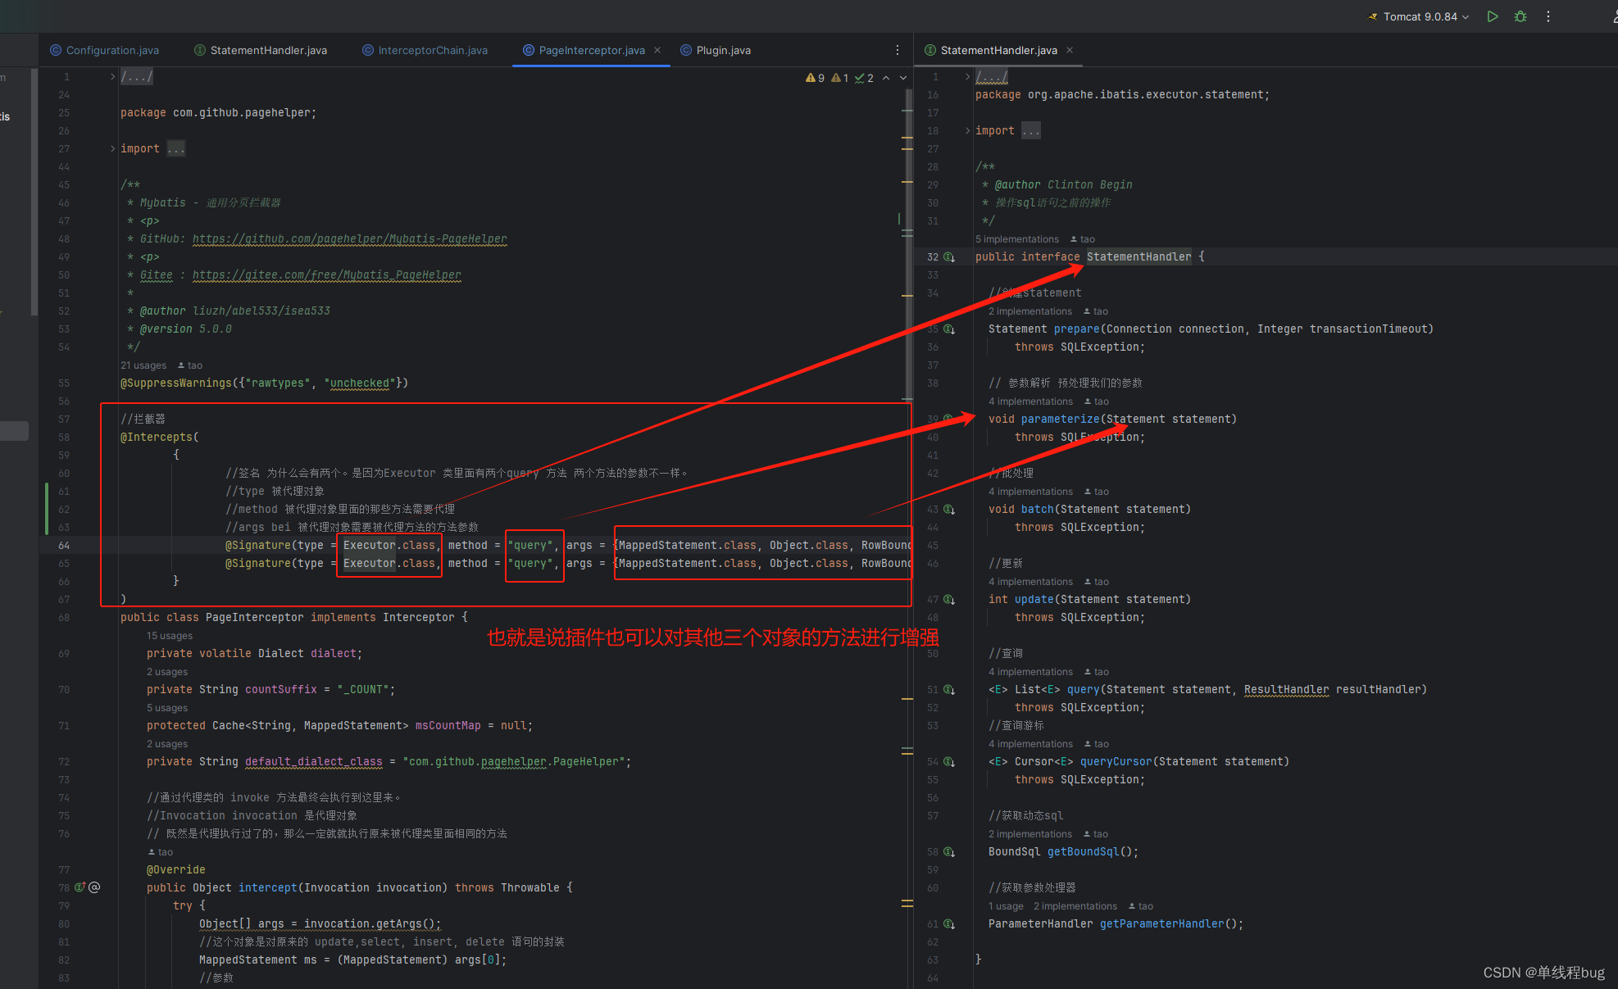This screenshot has height=989, width=1618.
Task: Open the editor tabs overflow menu
Action: (x=898, y=50)
